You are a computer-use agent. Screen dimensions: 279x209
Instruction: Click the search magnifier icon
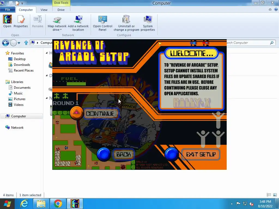272,43
